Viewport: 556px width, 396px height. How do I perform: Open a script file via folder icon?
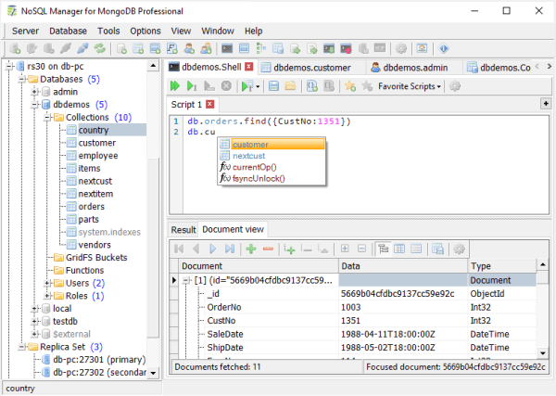pos(290,86)
